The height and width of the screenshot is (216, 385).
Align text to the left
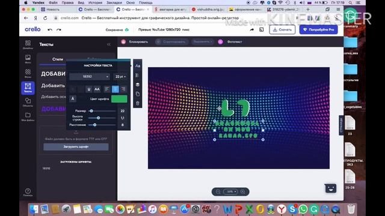(107, 89)
